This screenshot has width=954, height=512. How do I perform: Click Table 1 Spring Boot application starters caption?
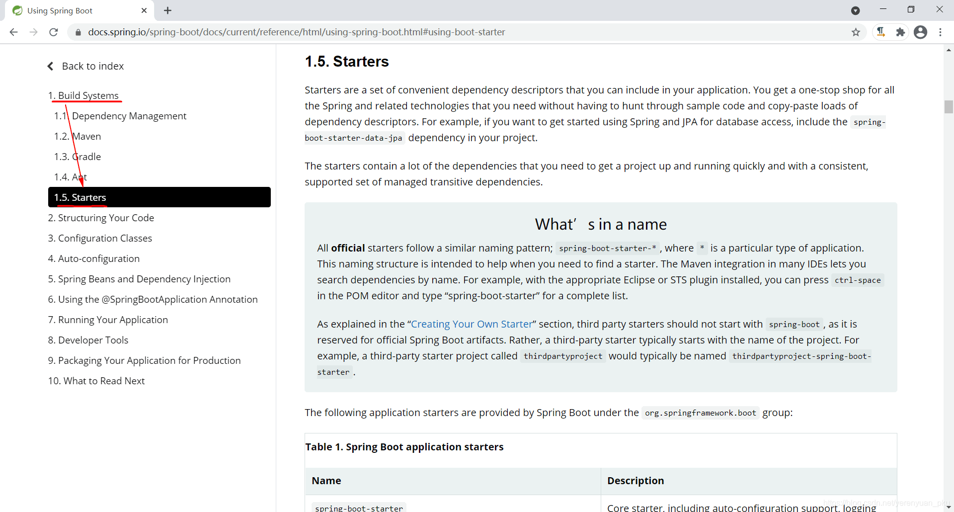click(404, 447)
